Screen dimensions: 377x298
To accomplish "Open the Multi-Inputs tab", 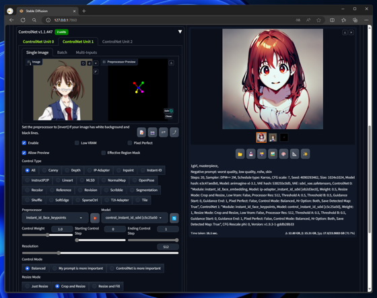I will [86, 52].
